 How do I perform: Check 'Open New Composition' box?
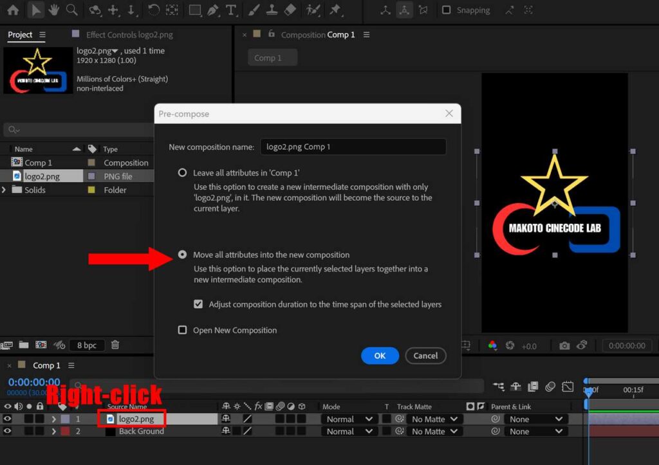click(x=182, y=330)
